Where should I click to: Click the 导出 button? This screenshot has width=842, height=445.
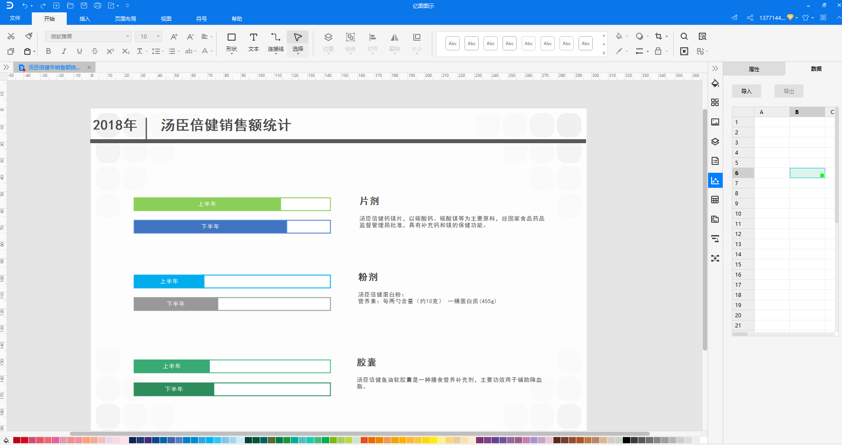pyautogui.click(x=789, y=91)
